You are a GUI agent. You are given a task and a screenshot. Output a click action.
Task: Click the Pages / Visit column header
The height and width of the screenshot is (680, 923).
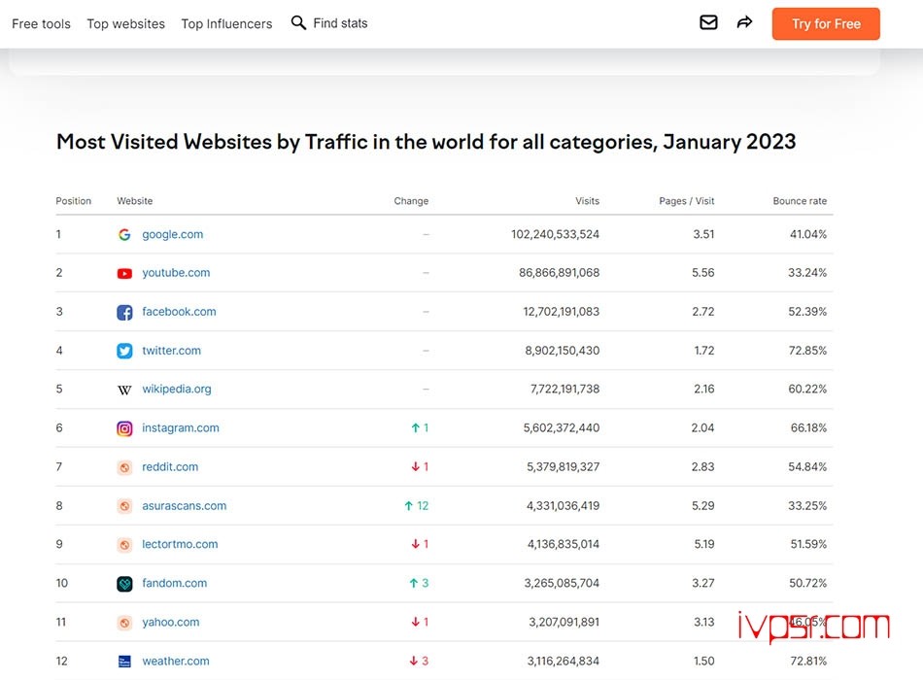(x=686, y=201)
